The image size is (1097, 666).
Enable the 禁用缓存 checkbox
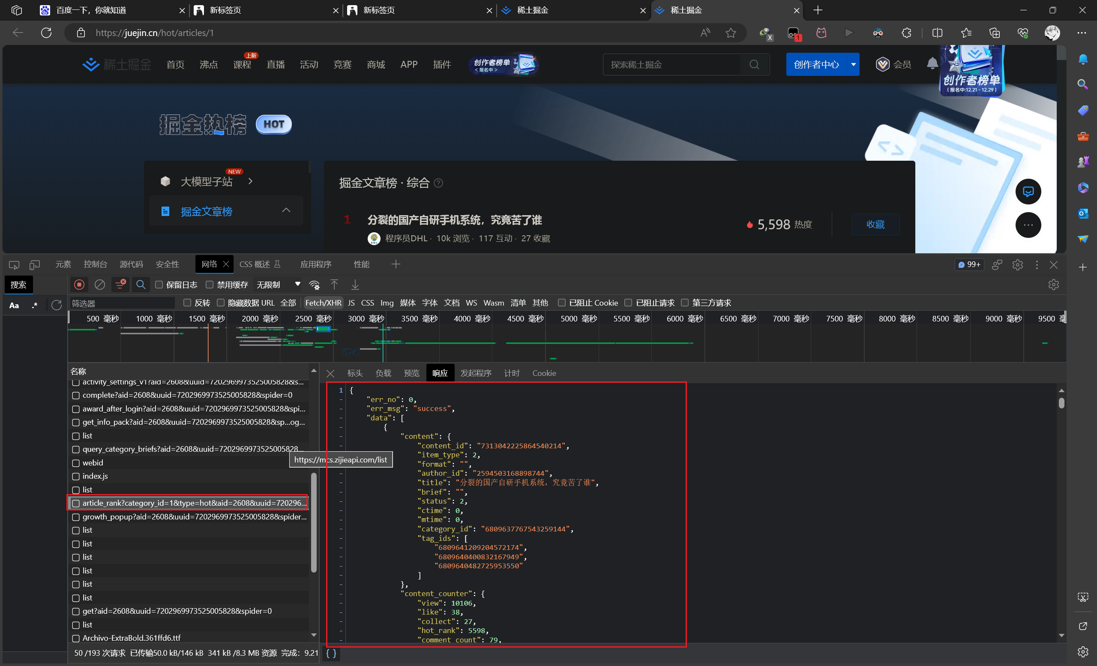[x=210, y=285]
